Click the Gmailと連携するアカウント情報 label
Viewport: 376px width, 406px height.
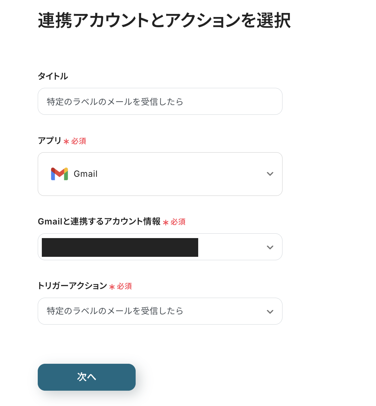[99, 222]
